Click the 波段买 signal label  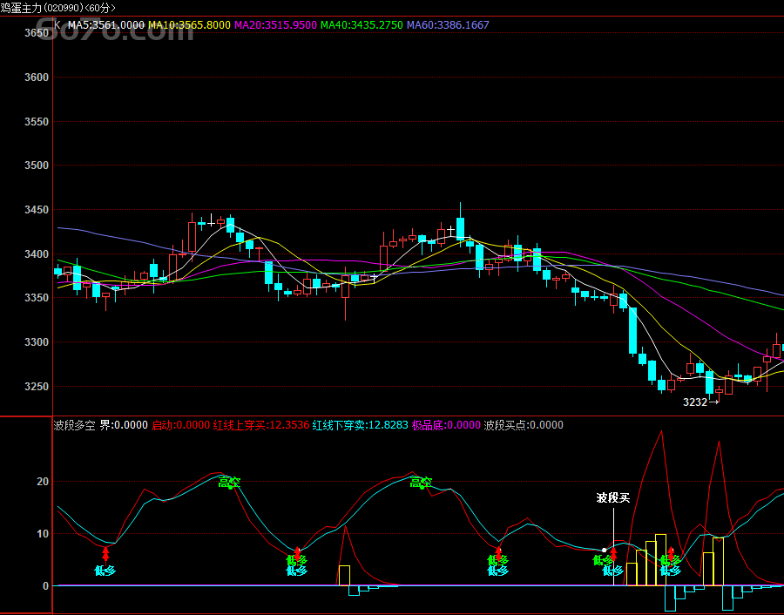click(x=613, y=497)
